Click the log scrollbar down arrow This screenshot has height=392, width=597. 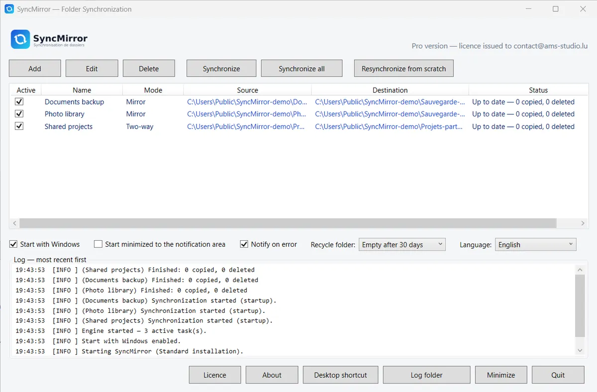(580, 351)
